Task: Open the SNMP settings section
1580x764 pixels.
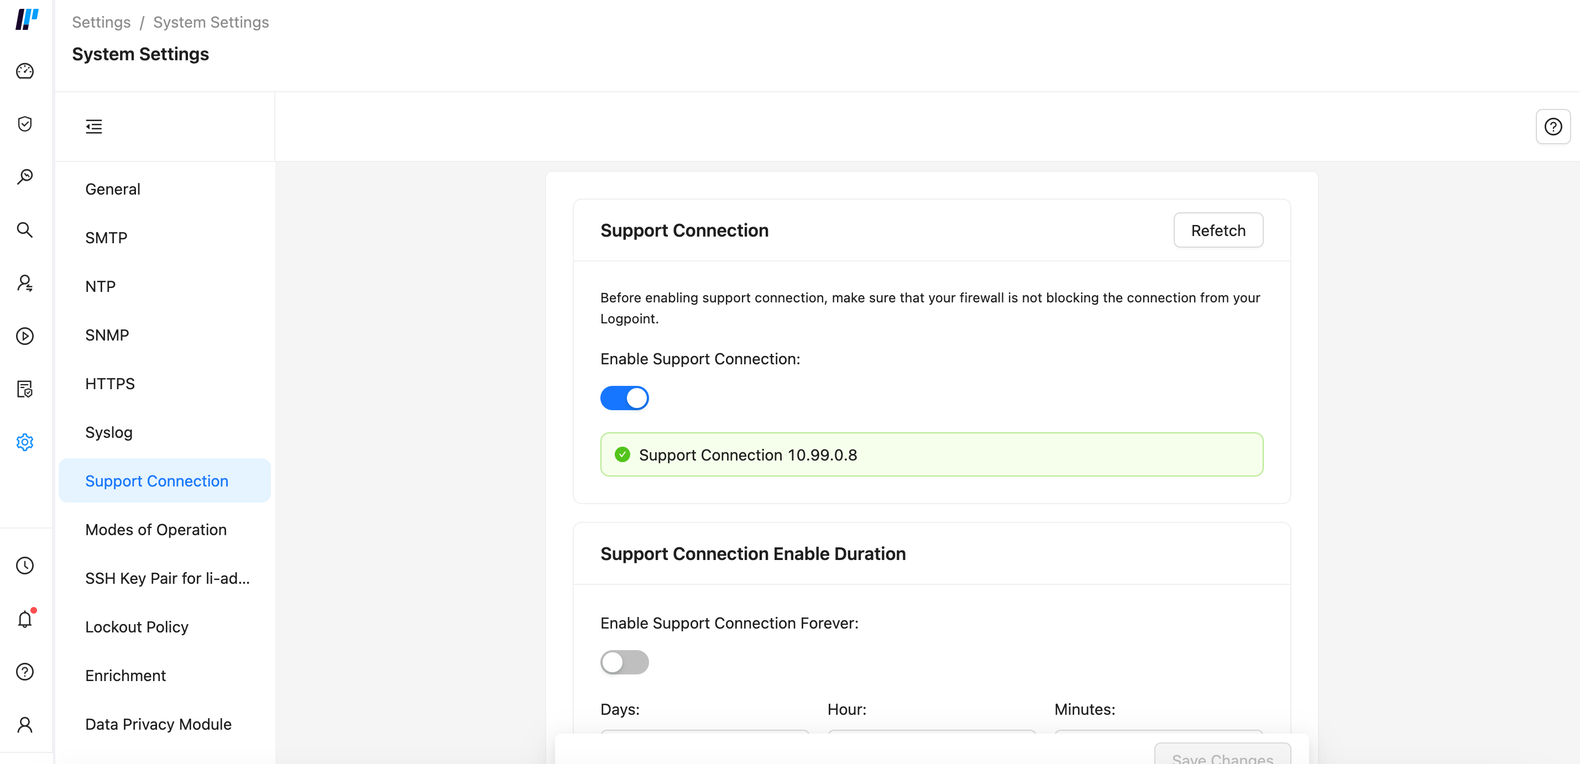Action: 107,335
